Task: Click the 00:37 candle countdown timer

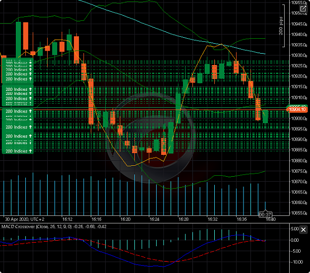Action: point(265,214)
